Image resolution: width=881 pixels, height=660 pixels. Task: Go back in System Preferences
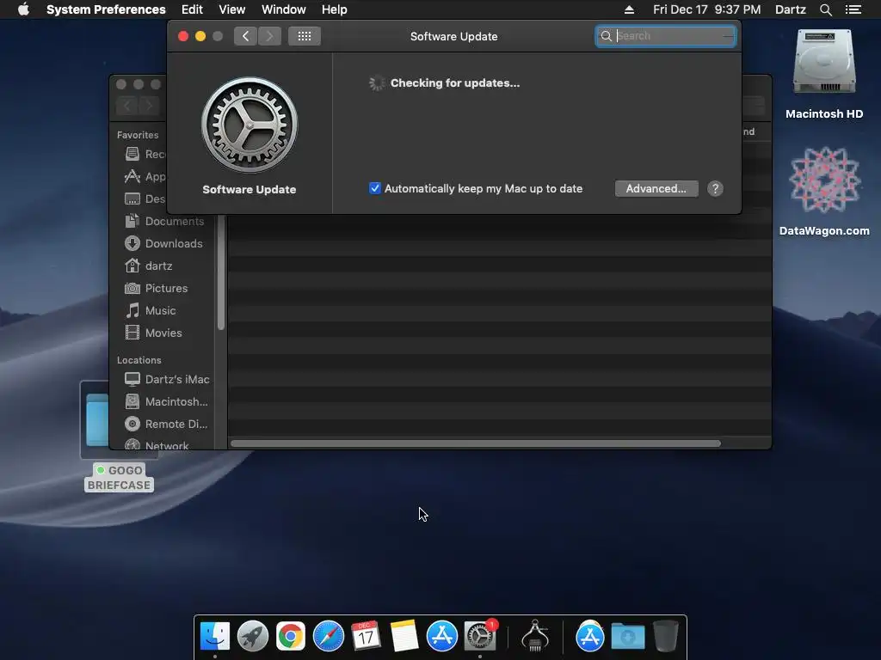245,36
